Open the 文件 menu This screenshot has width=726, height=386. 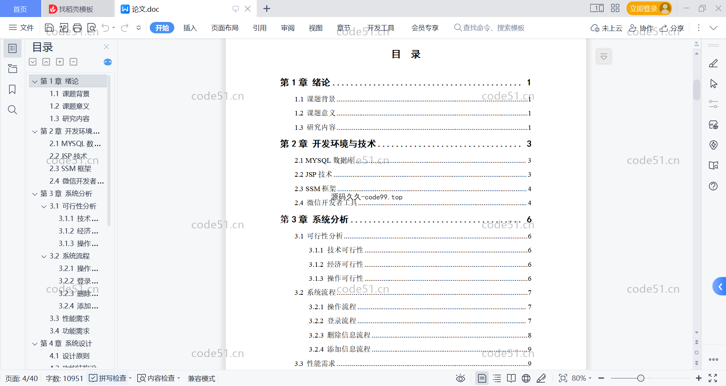pyautogui.click(x=22, y=28)
